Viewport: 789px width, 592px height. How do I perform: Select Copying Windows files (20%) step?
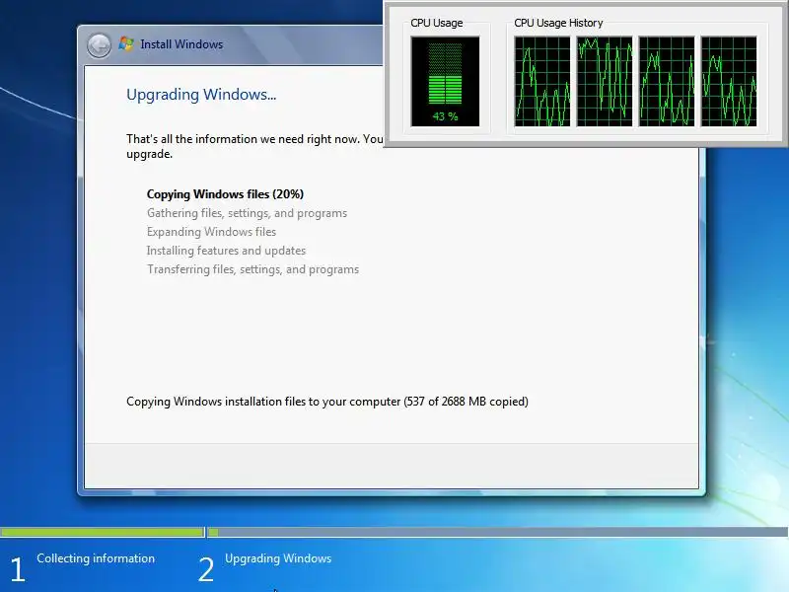[x=226, y=194]
